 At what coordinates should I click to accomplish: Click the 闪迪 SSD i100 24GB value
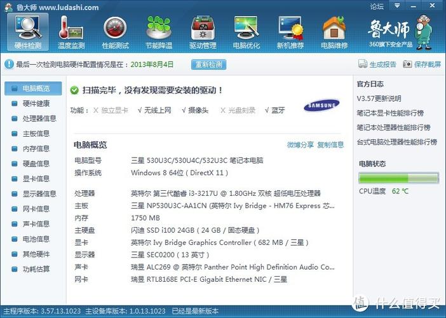195,230
